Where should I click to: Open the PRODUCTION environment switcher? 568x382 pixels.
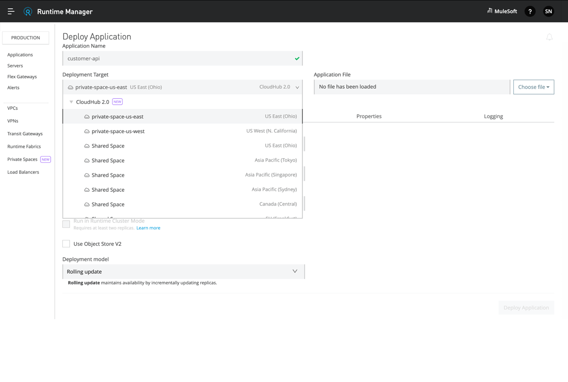[x=26, y=38]
